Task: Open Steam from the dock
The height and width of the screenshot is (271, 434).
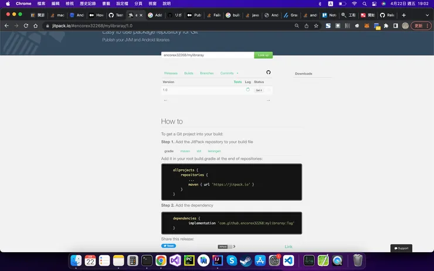Action: click(x=246, y=260)
